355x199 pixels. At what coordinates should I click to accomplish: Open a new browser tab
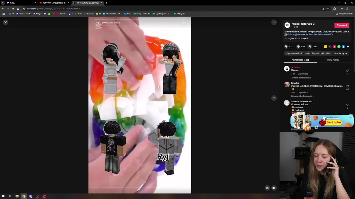pos(106,3)
